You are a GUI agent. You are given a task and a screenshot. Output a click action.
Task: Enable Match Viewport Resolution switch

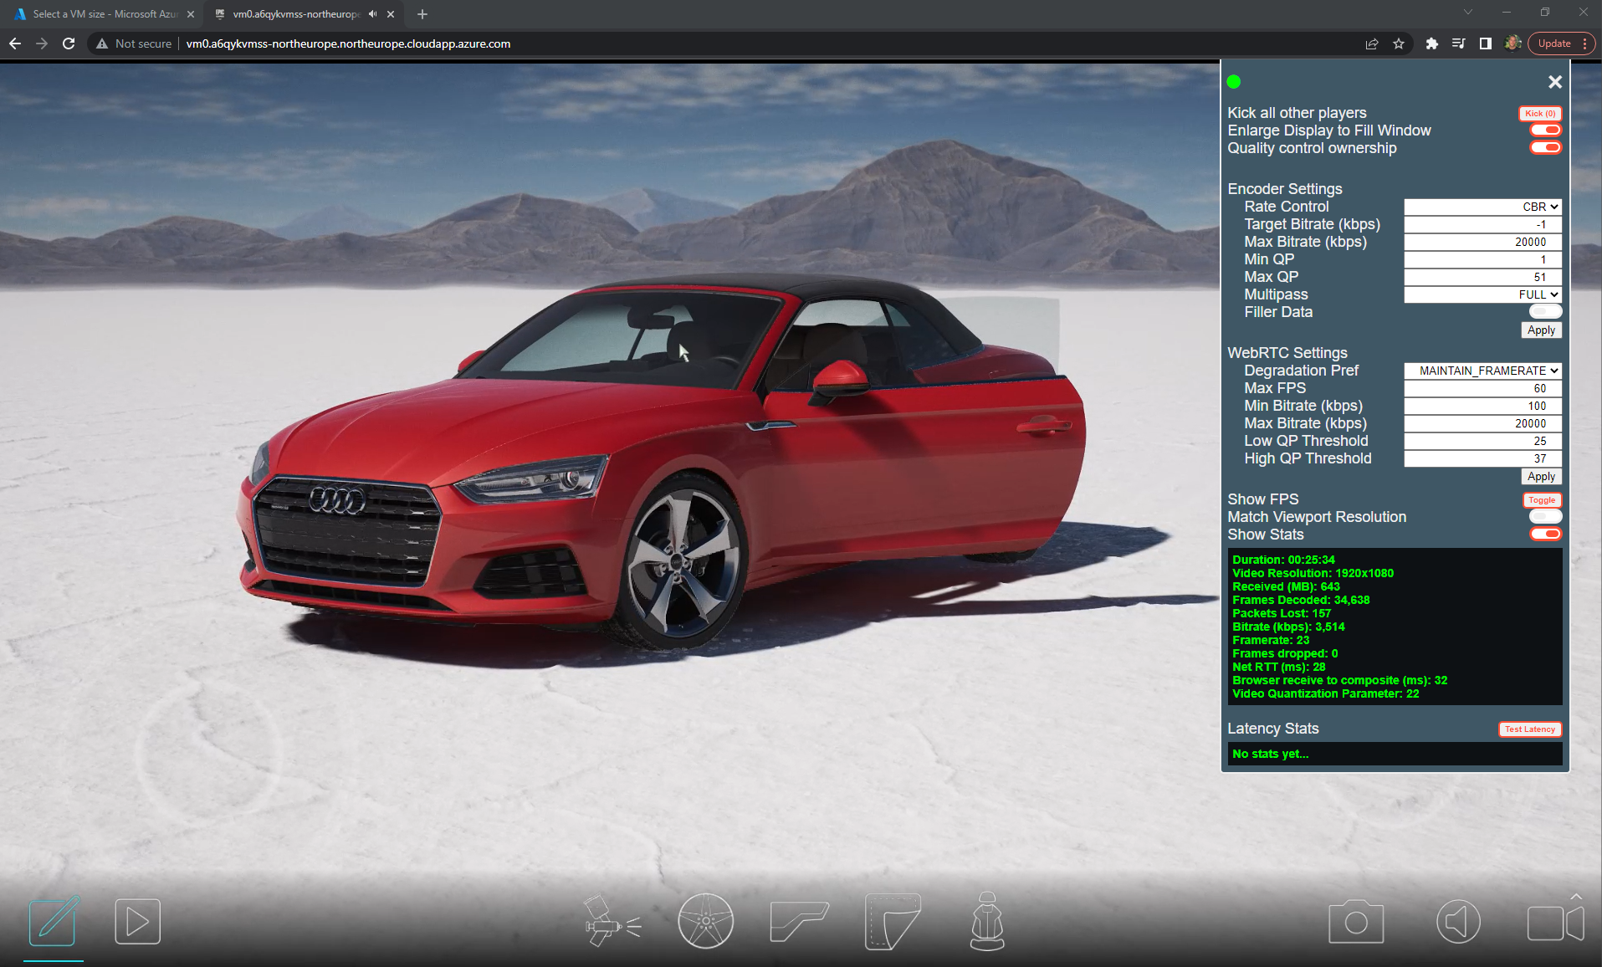point(1546,516)
